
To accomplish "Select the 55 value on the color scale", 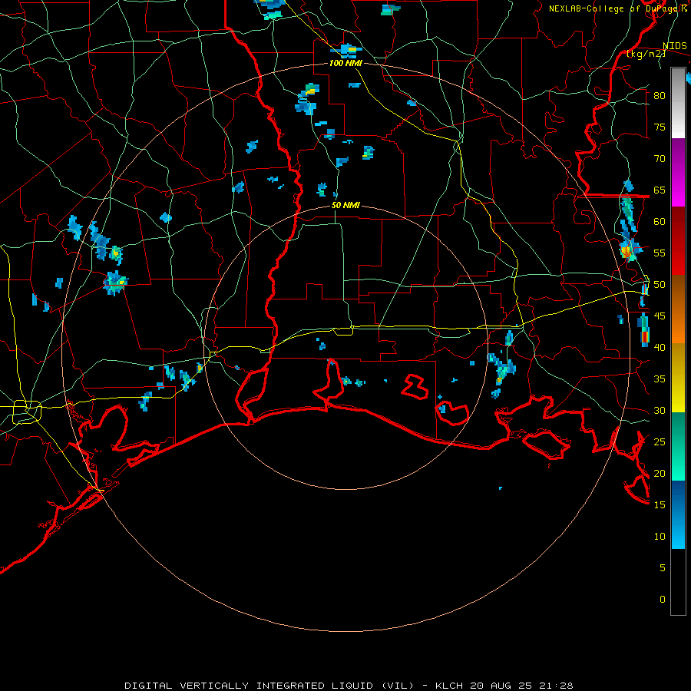I will click(660, 253).
